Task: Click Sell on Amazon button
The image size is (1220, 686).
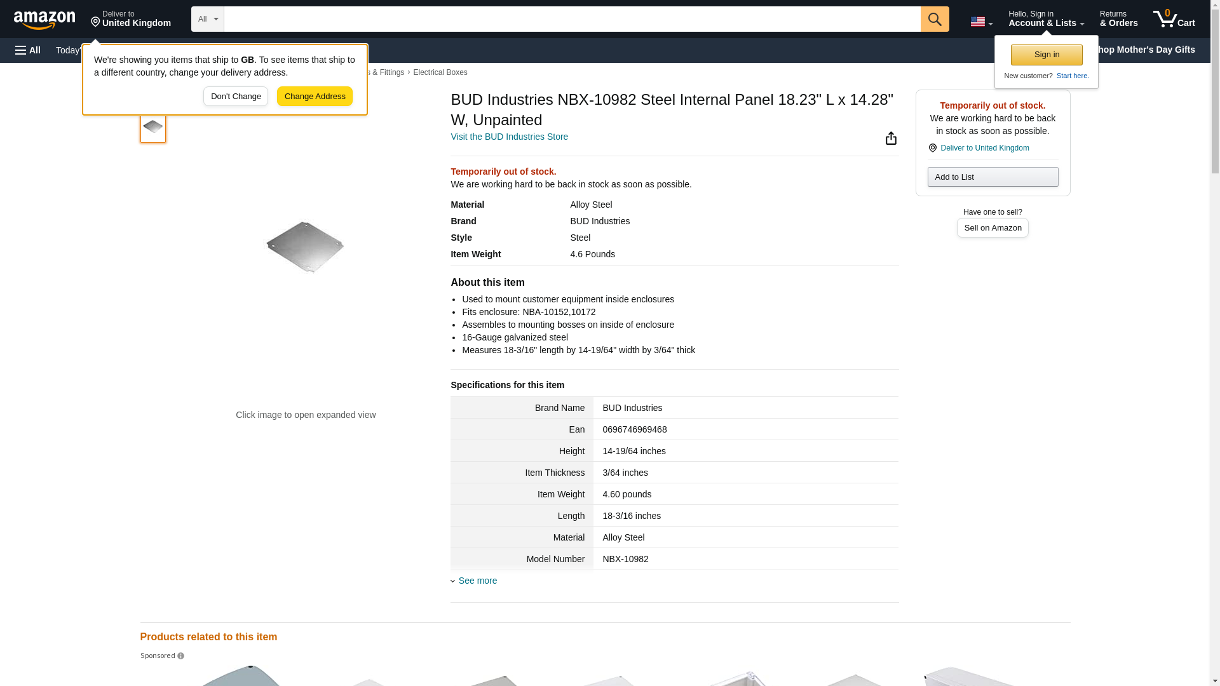Action: pos(993,228)
